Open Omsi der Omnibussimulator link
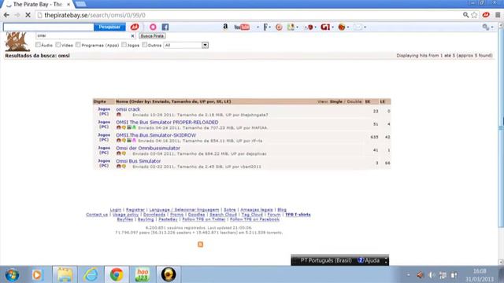This screenshot has height=283, width=504. (148, 149)
